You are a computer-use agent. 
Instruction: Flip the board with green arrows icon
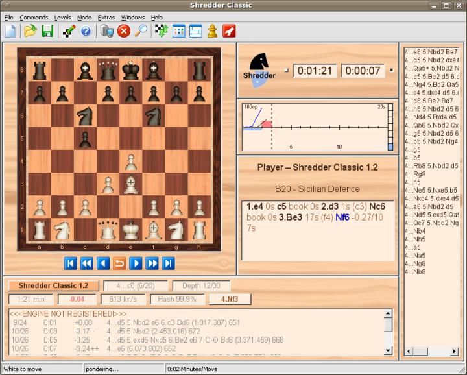coord(162,30)
